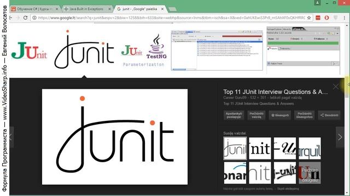The height and width of the screenshot is (196, 350).
Task: Show the previous image with the left arrow
Action: pos(11,137)
